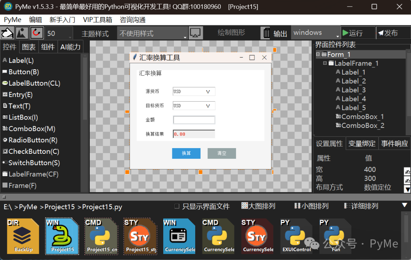Select the Project15_sty style file icon
Viewport: 411px width, 260px height.
(140, 236)
